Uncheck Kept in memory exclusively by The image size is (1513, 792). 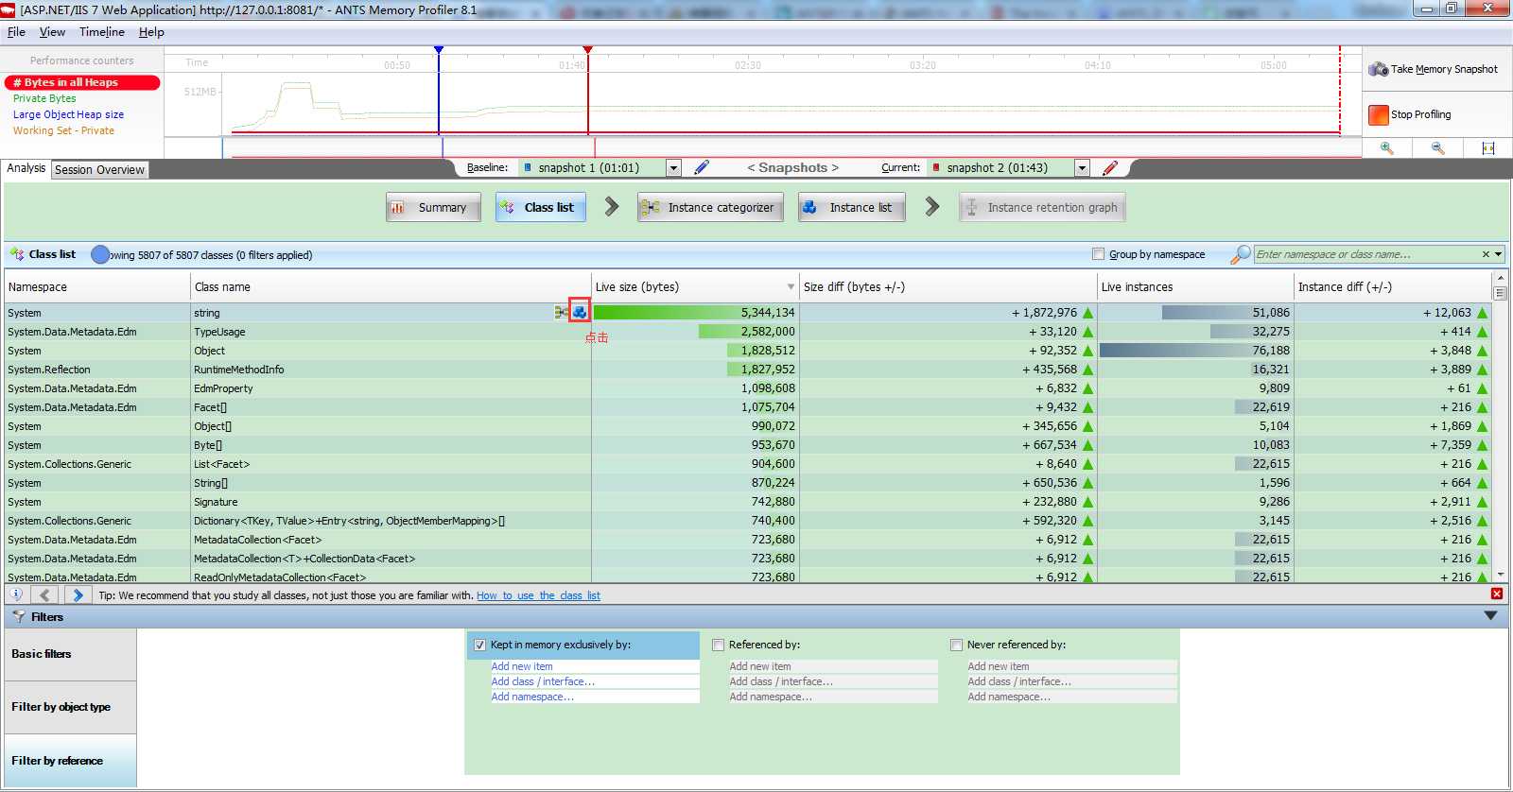479,645
